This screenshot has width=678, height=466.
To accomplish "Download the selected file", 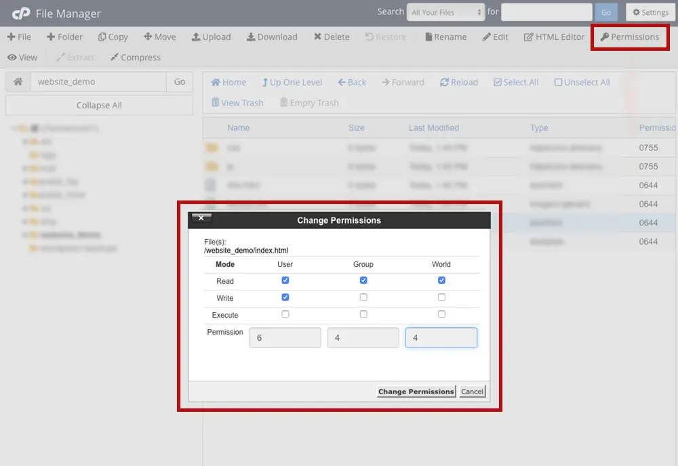I will point(272,37).
